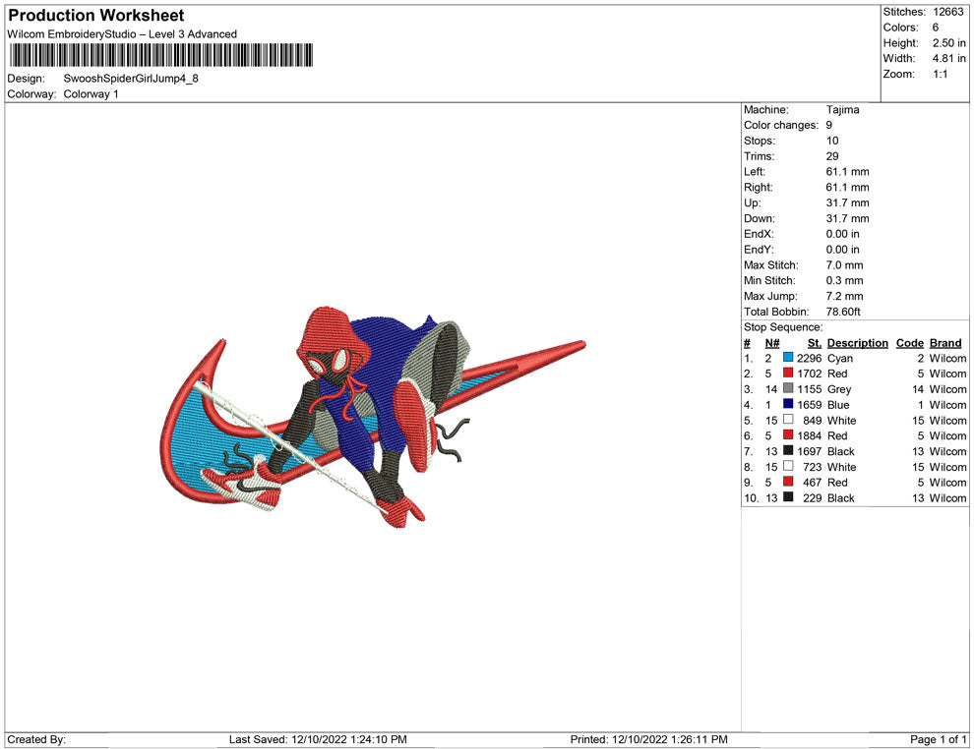Image resolution: width=974 pixels, height=749 pixels.
Task: Click the 'N#' column header
Action: coord(772,343)
